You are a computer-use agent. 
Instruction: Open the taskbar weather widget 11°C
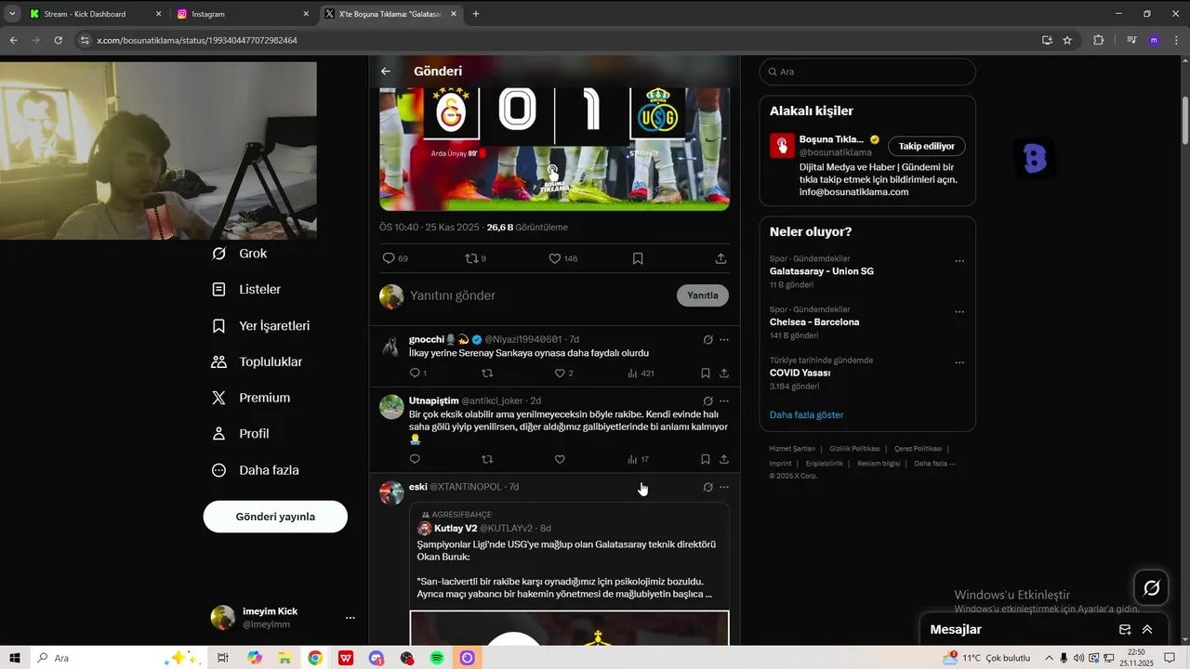tap(986, 658)
